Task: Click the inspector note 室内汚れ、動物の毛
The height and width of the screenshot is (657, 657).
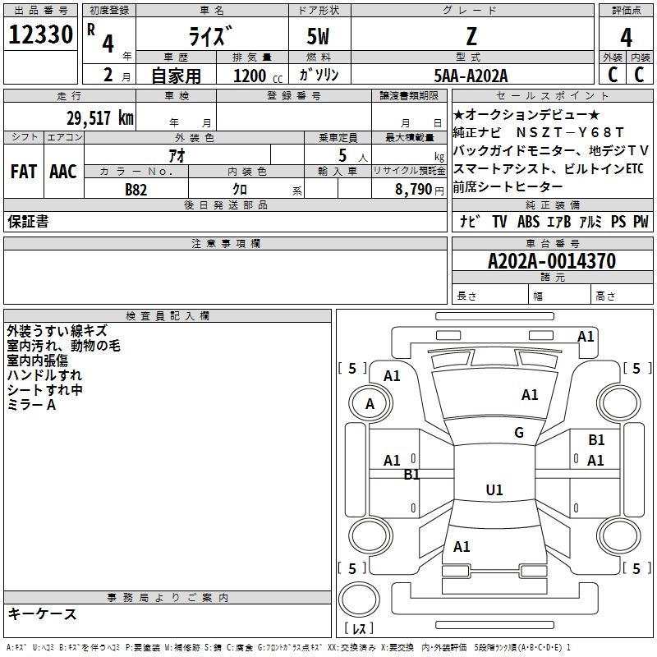Action: coord(63,346)
